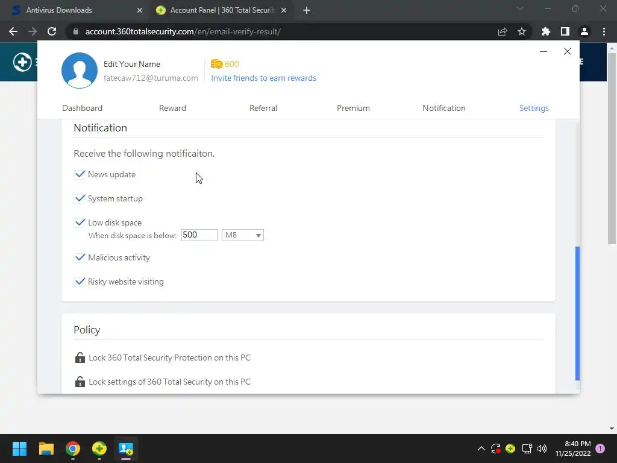
Task: Switch to the Notification tab
Action: [444, 108]
